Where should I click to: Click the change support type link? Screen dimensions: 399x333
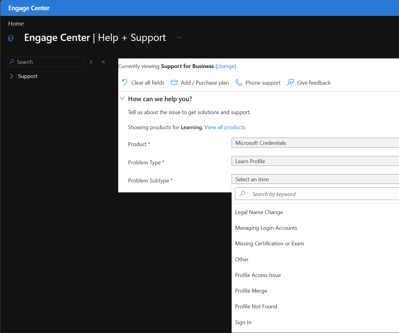[x=226, y=66]
